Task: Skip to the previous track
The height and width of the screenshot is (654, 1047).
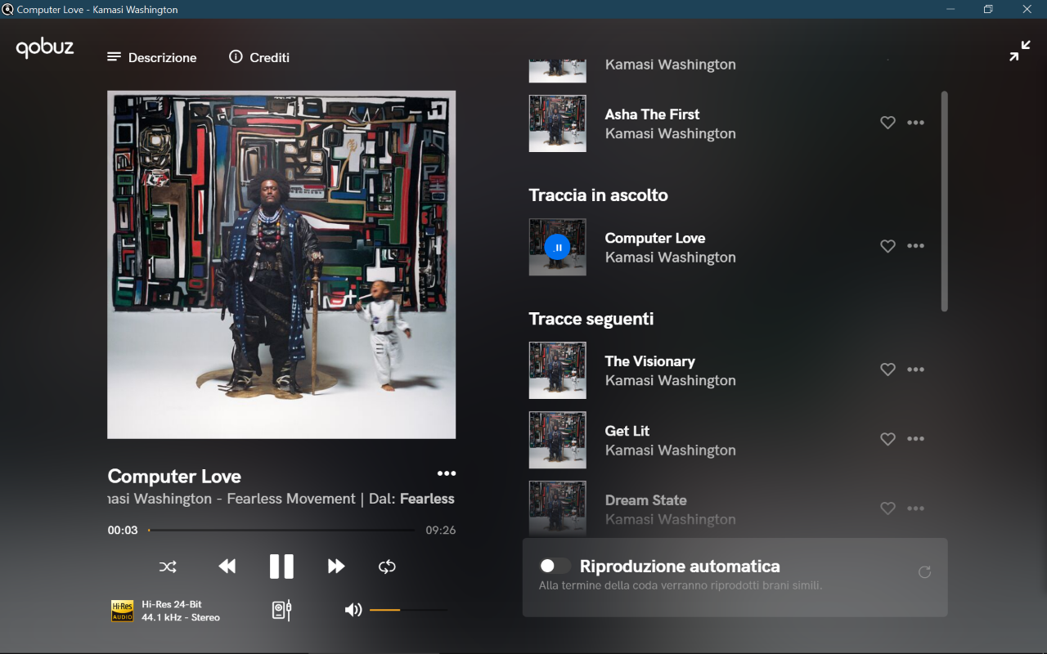Action: (227, 567)
